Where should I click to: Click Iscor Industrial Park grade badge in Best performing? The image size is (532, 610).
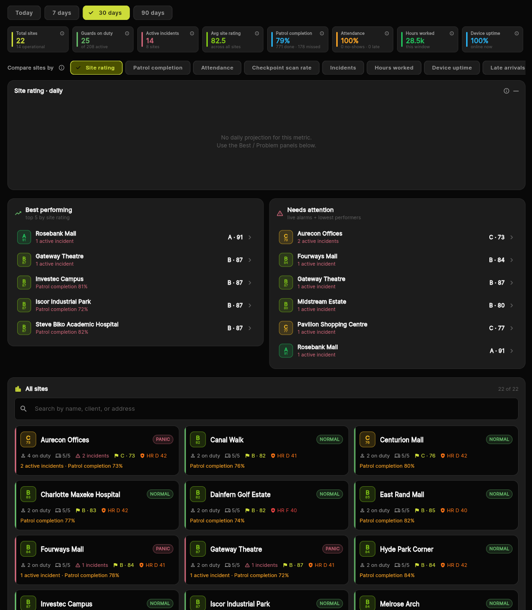tap(24, 305)
